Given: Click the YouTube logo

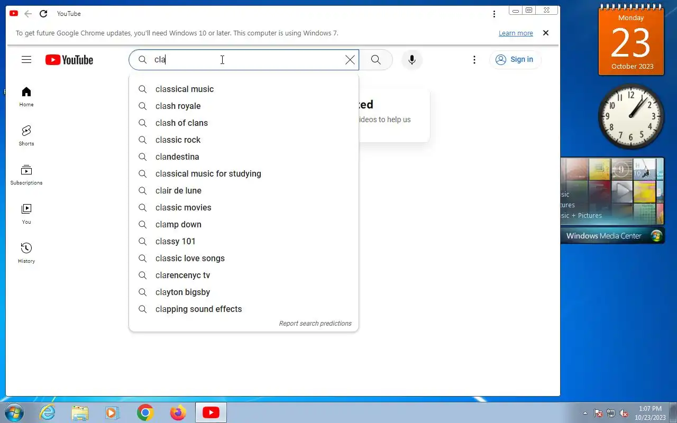Looking at the screenshot, I should [x=69, y=60].
